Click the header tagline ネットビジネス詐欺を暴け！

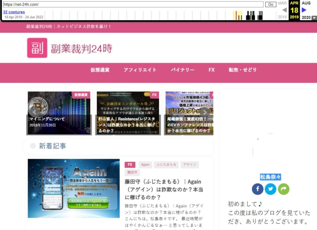(x=83, y=26)
